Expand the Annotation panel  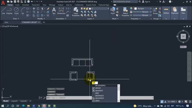(61, 19)
